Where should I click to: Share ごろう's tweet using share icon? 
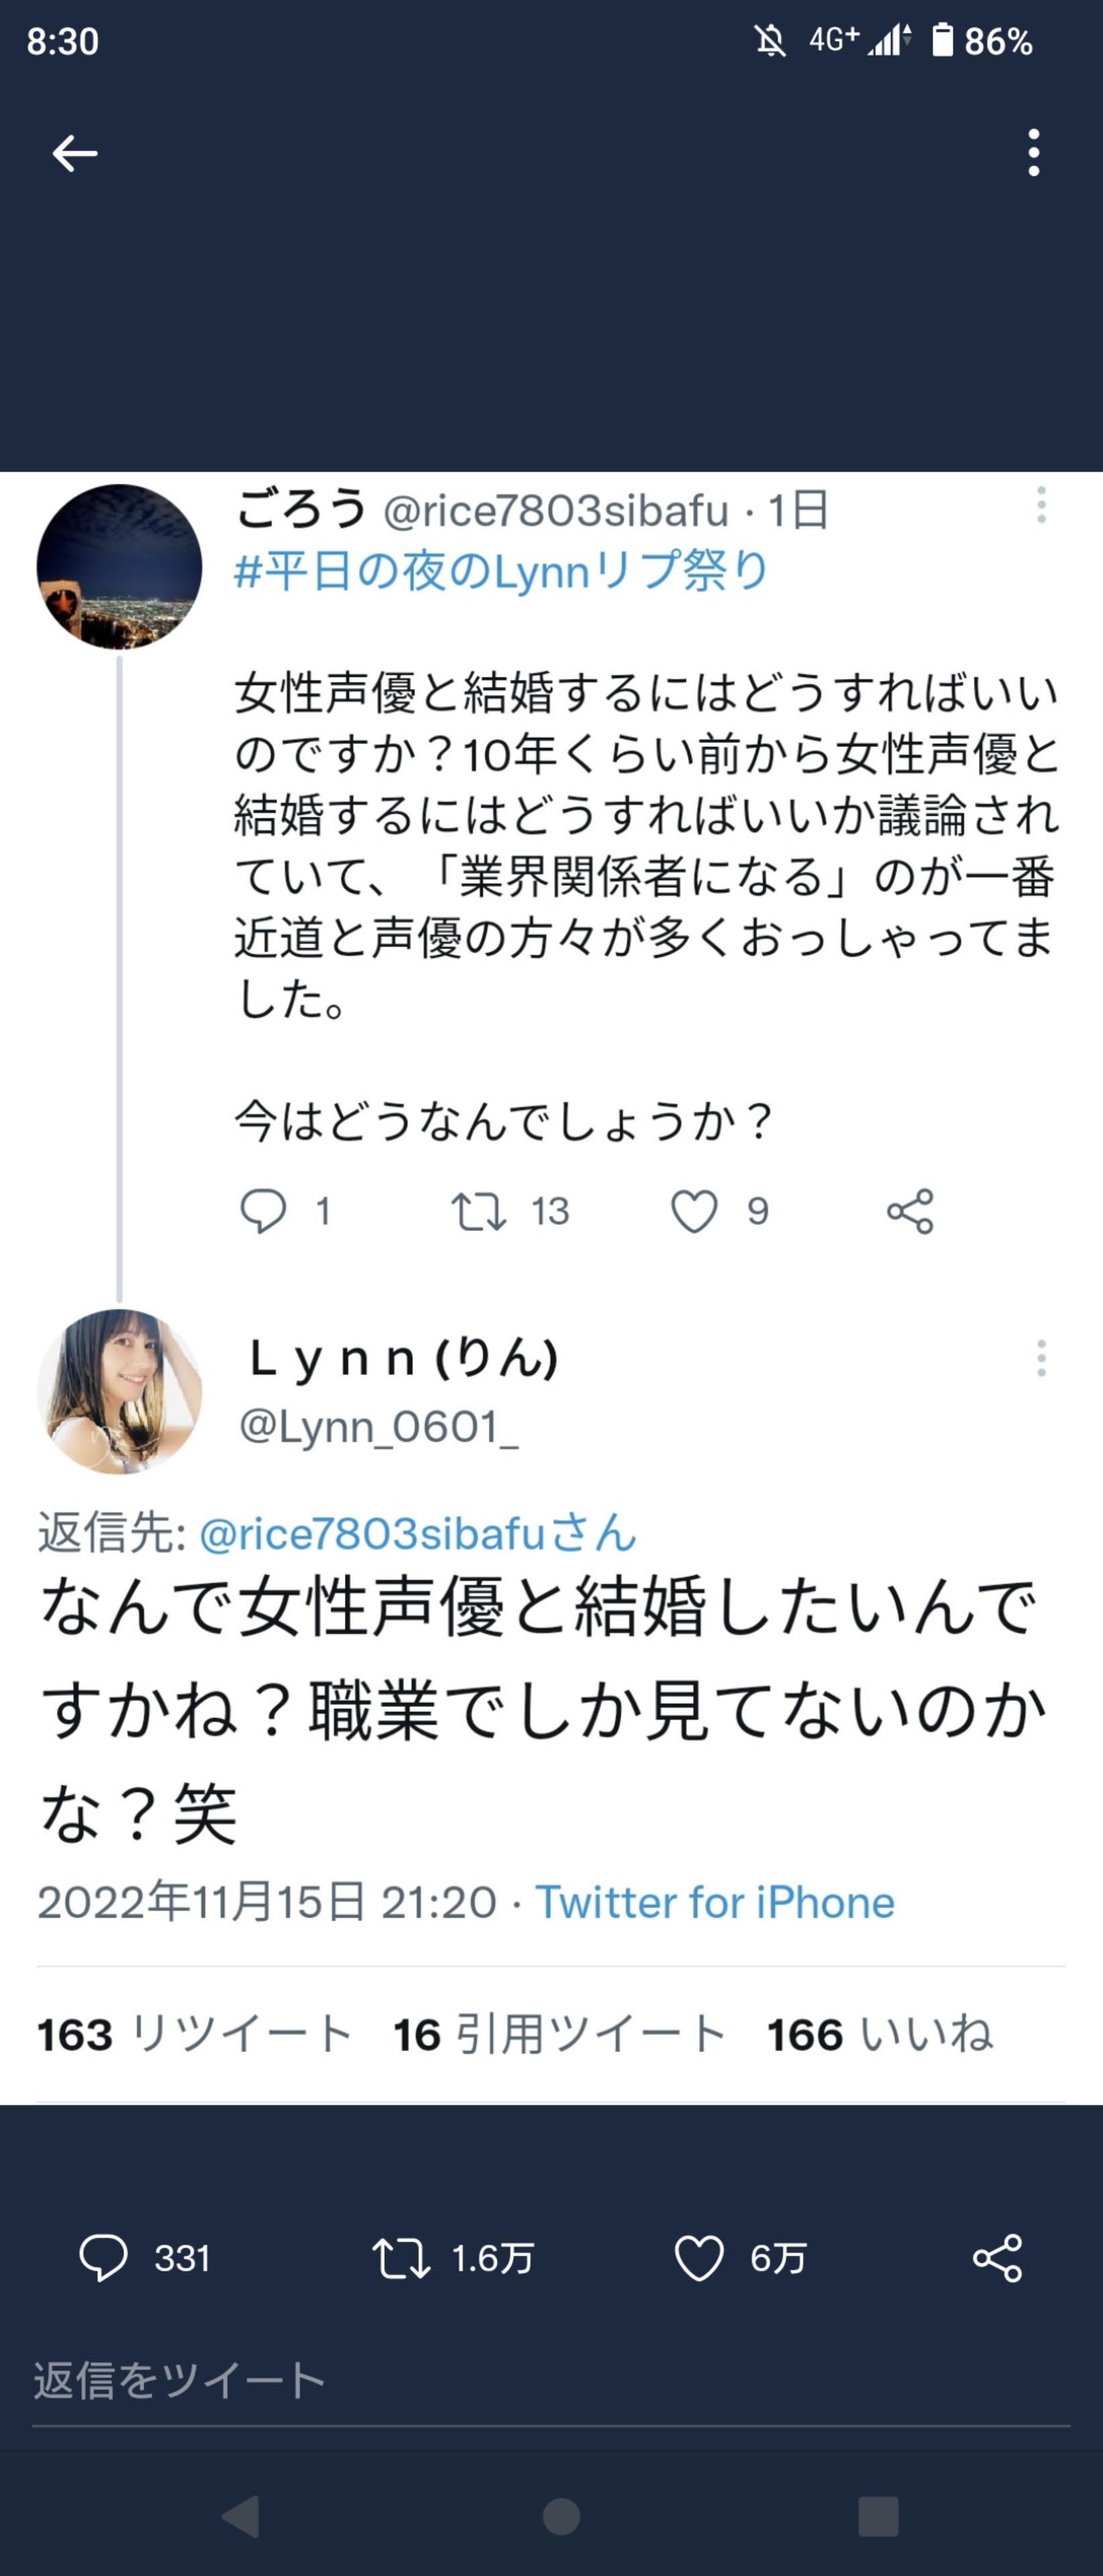click(910, 1211)
